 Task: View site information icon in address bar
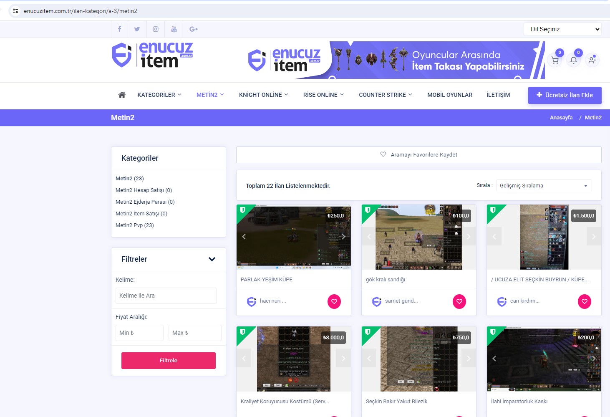[15, 11]
